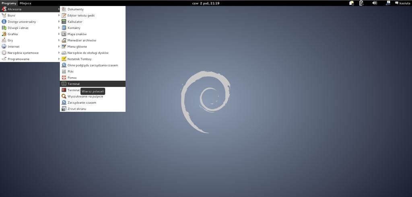The image size is (412, 197).
Task: Click the Dostęp uniwersalny accessibility icon
Action: [x=4, y=22]
